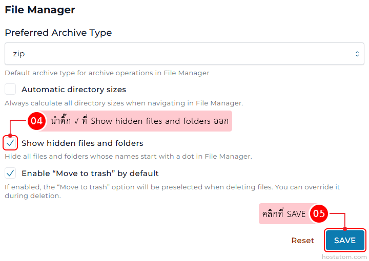The width and height of the screenshot is (369, 261).
Task: Click the text starting "Default archive type for archive operations"
Action: coord(107,73)
